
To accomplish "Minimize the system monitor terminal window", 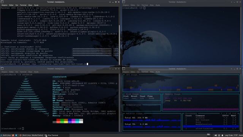I will coord(234,68).
